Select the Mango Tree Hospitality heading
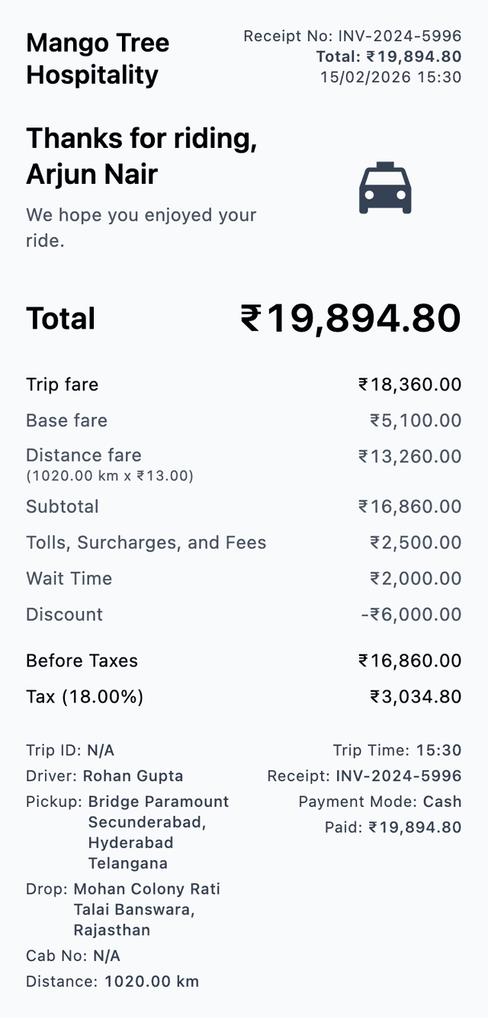Image resolution: width=488 pixels, height=1019 pixels. (x=98, y=59)
